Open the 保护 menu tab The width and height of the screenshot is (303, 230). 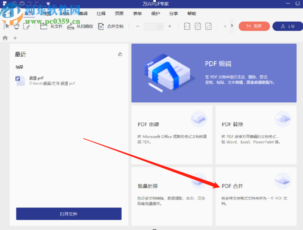click(155, 14)
